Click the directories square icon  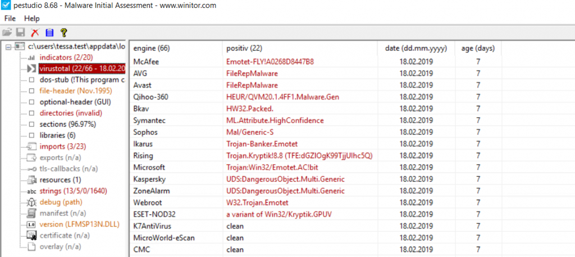pyautogui.click(x=31, y=113)
